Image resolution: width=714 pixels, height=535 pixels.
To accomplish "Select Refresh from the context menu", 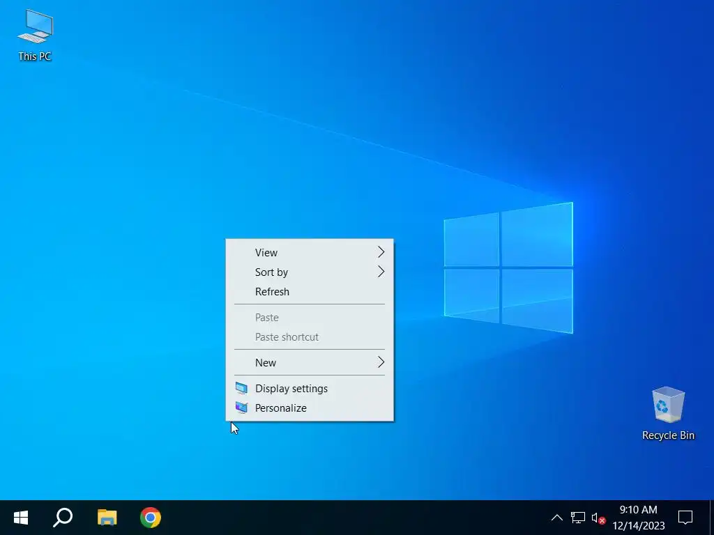I will click(310, 292).
